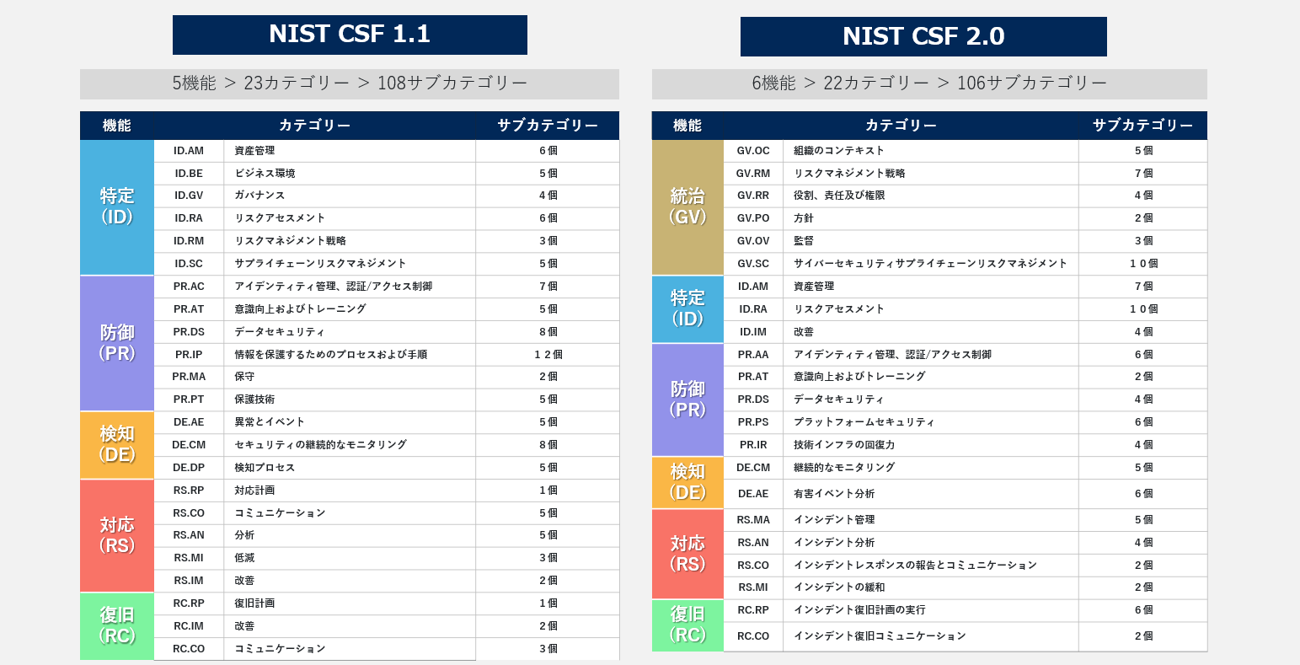Select the ID.IM category code cell
The width and height of the screenshot is (1300, 665).
(x=753, y=332)
